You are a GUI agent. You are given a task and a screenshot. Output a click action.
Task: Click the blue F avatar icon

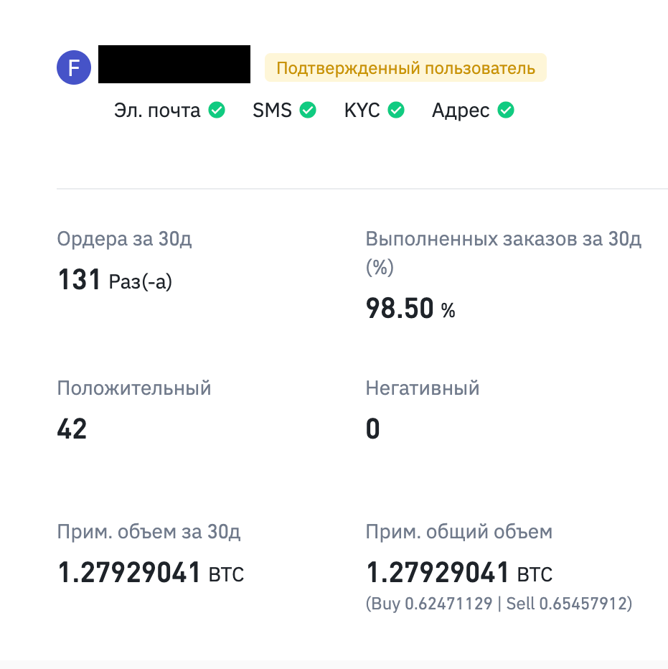tap(74, 67)
